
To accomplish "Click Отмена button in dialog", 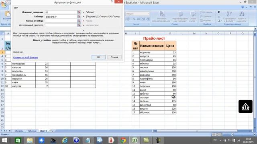I will coord(114,57).
